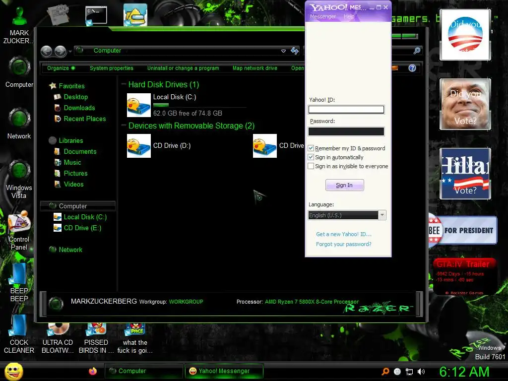Open the notepad paper desktop icon
Image resolution: width=508 pixels, height=381 pixels.
click(x=58, y=14)
